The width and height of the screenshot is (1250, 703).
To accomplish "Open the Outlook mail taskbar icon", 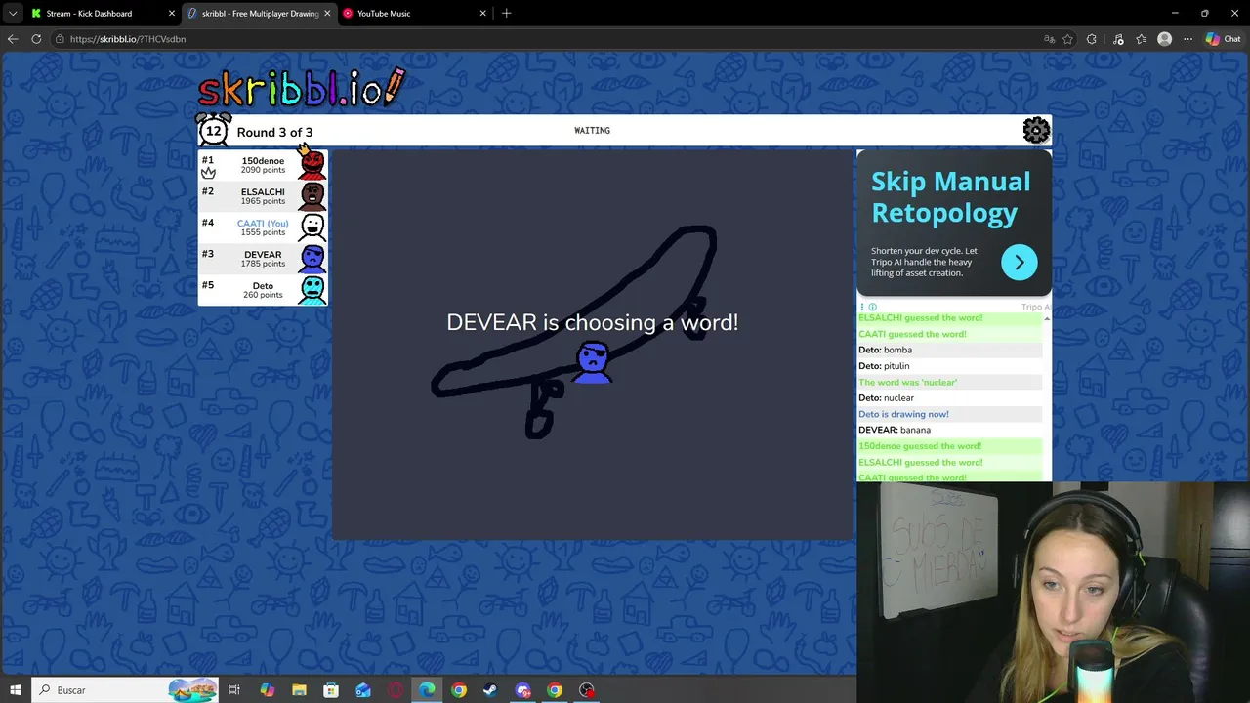I will [x=363, y=690].
